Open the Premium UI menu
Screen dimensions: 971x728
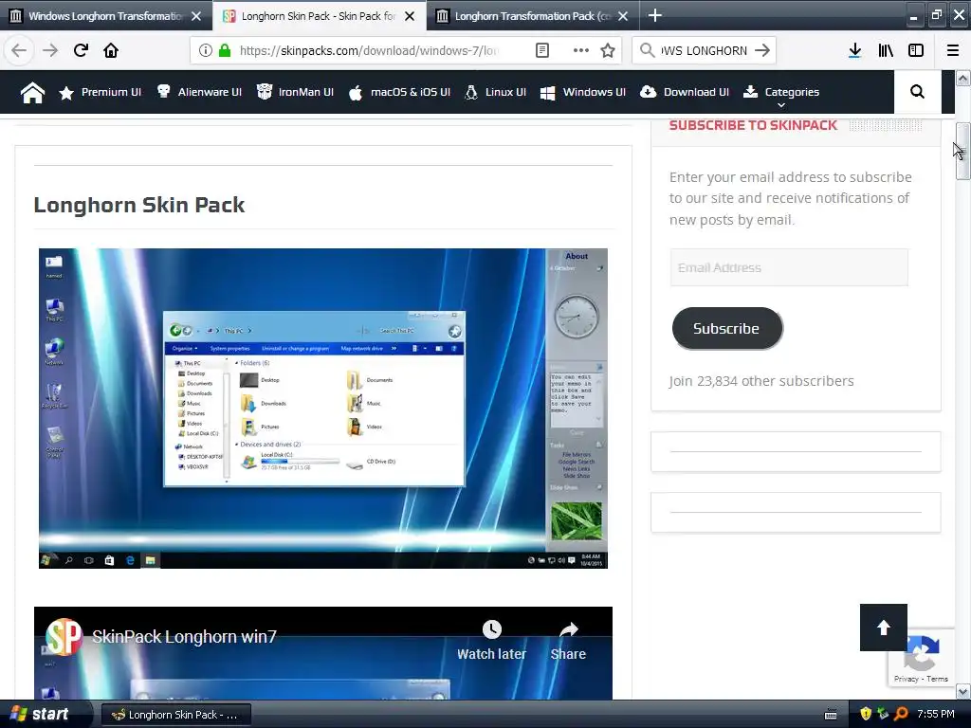pyautogui.click(x=100, y=92)
